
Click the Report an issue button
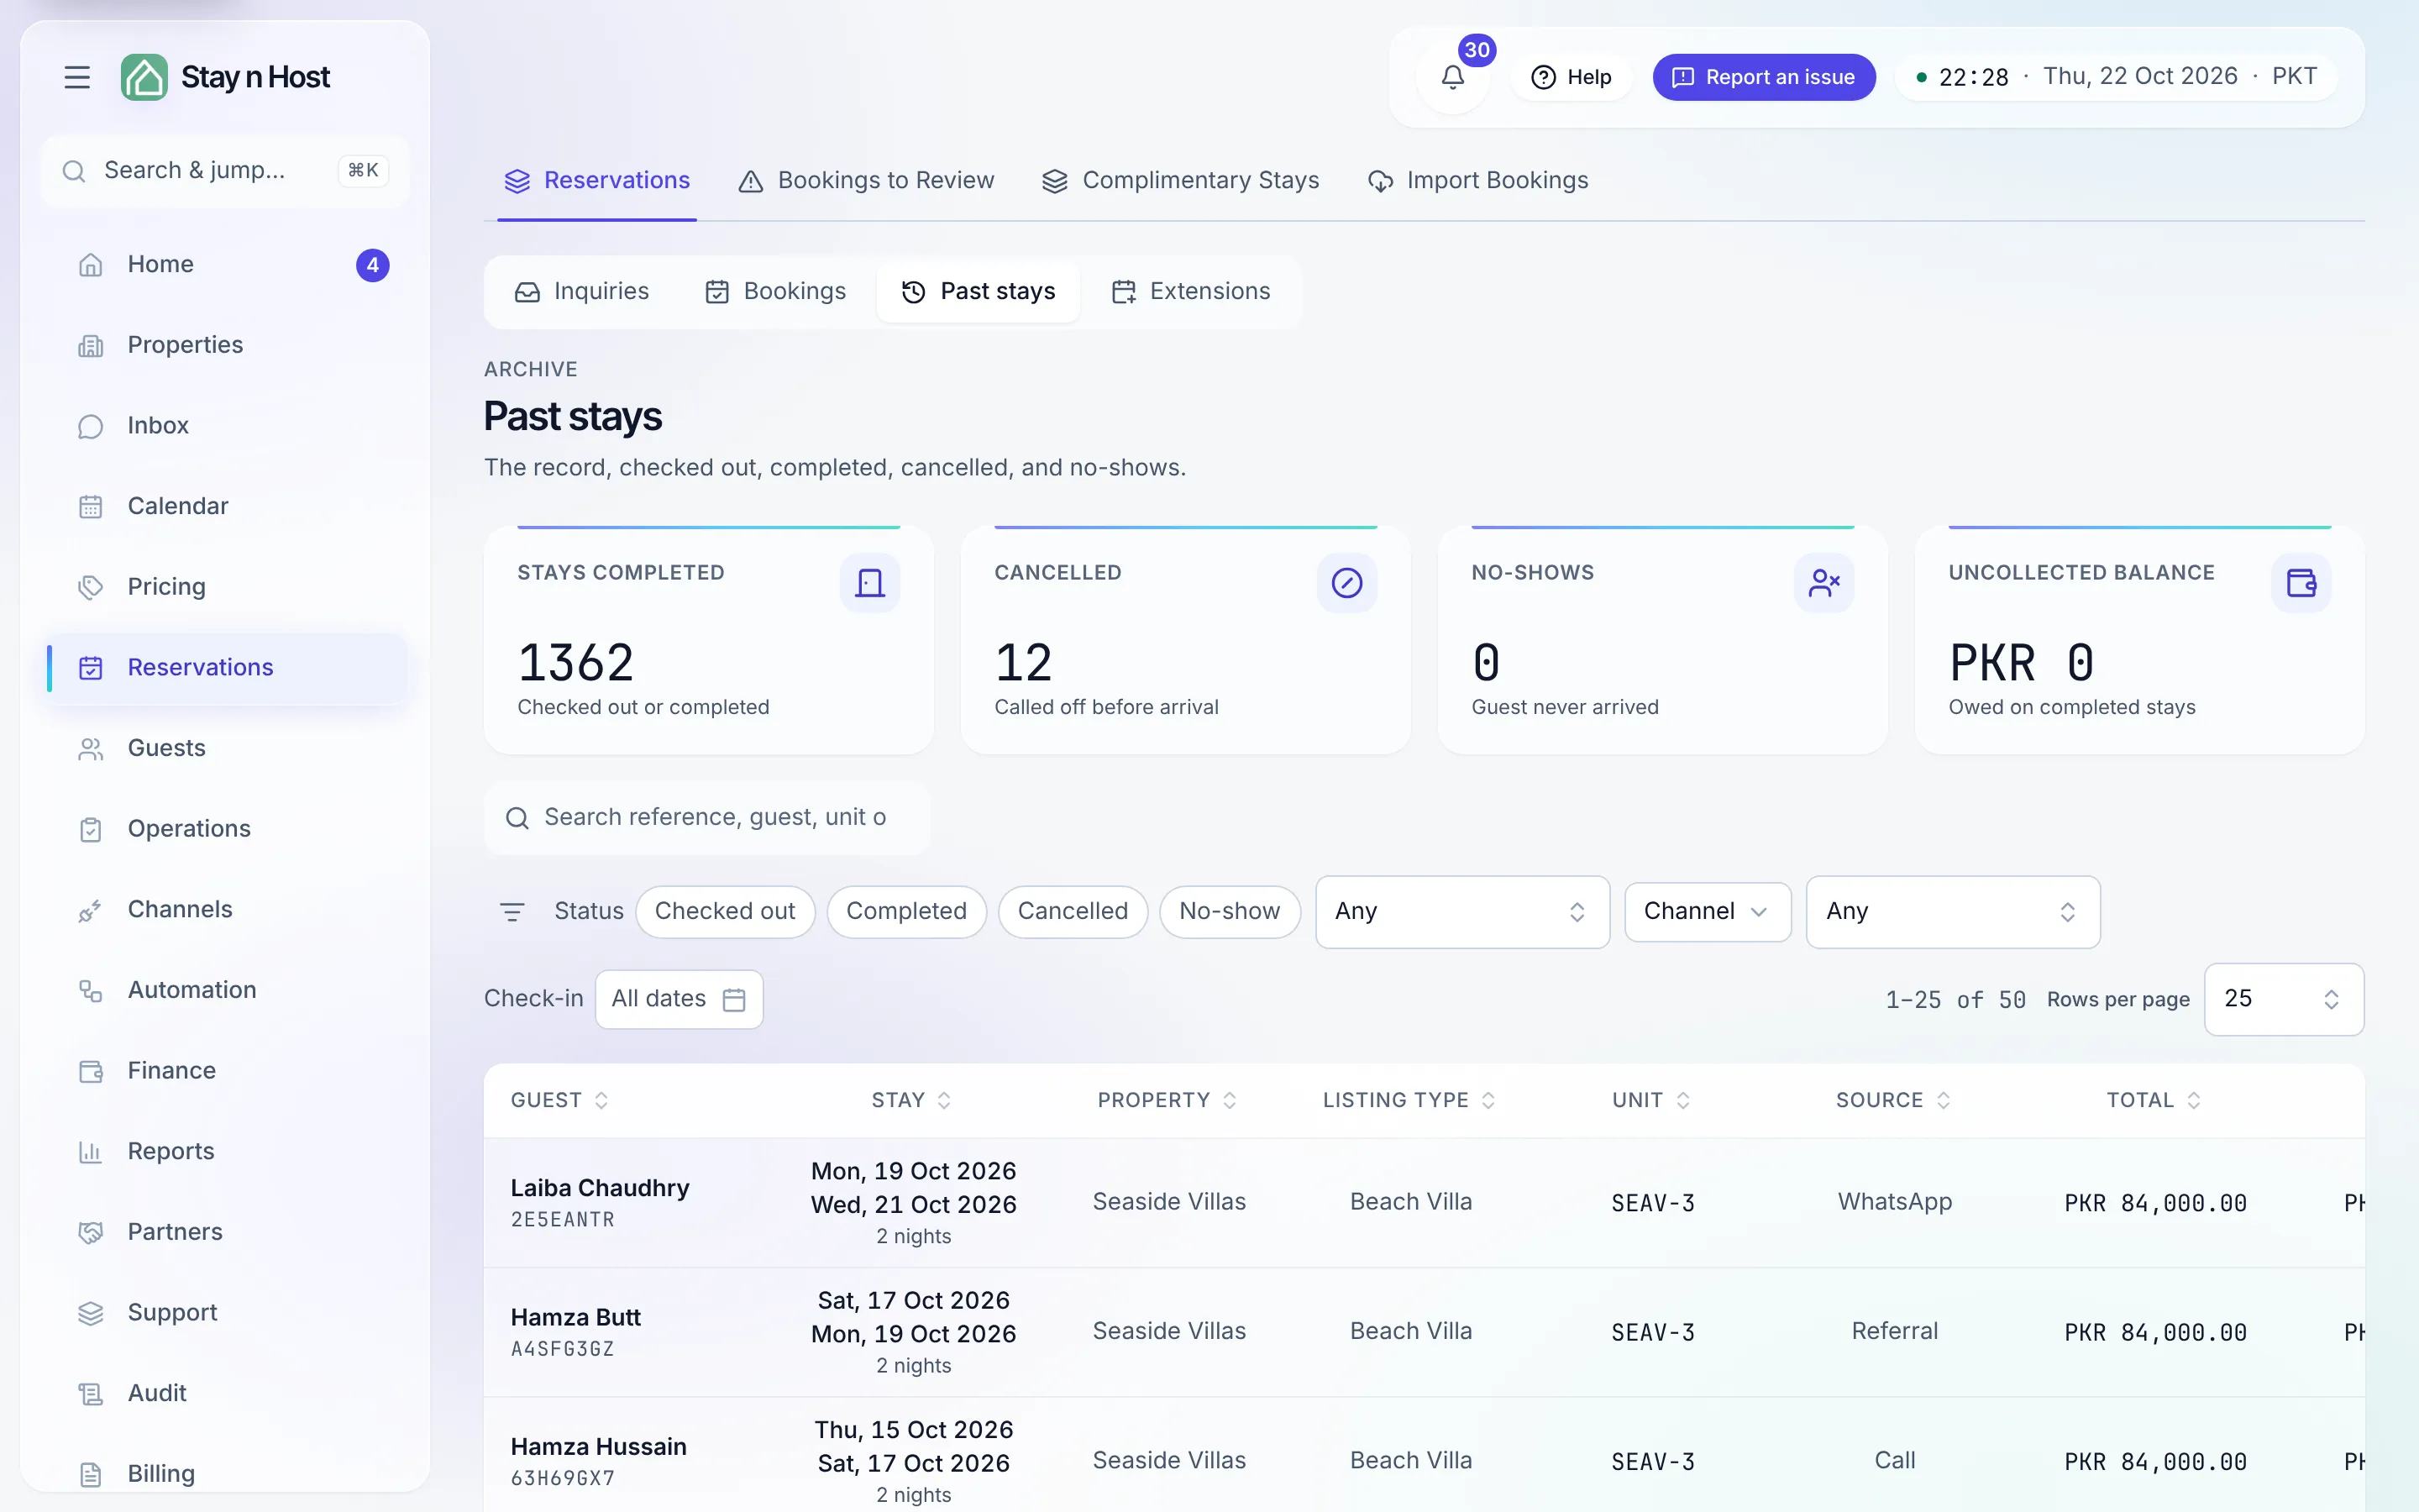[x=1763, y=77]
